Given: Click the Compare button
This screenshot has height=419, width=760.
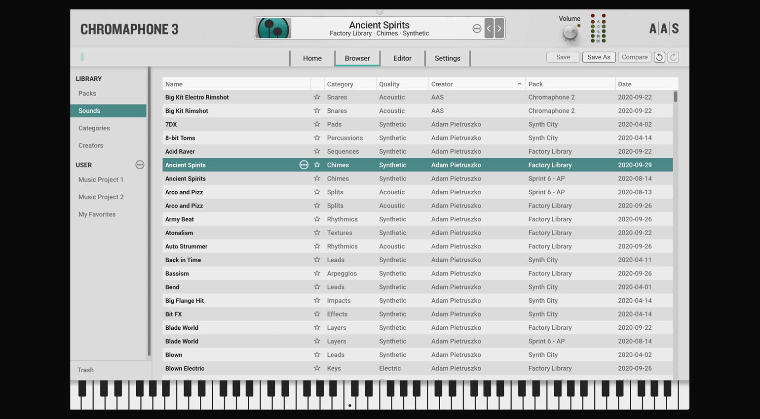Looking at the screenshot, I should point(635,57).
